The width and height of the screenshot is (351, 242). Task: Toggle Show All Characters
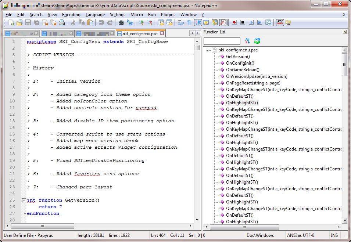(x=189, y=22)
